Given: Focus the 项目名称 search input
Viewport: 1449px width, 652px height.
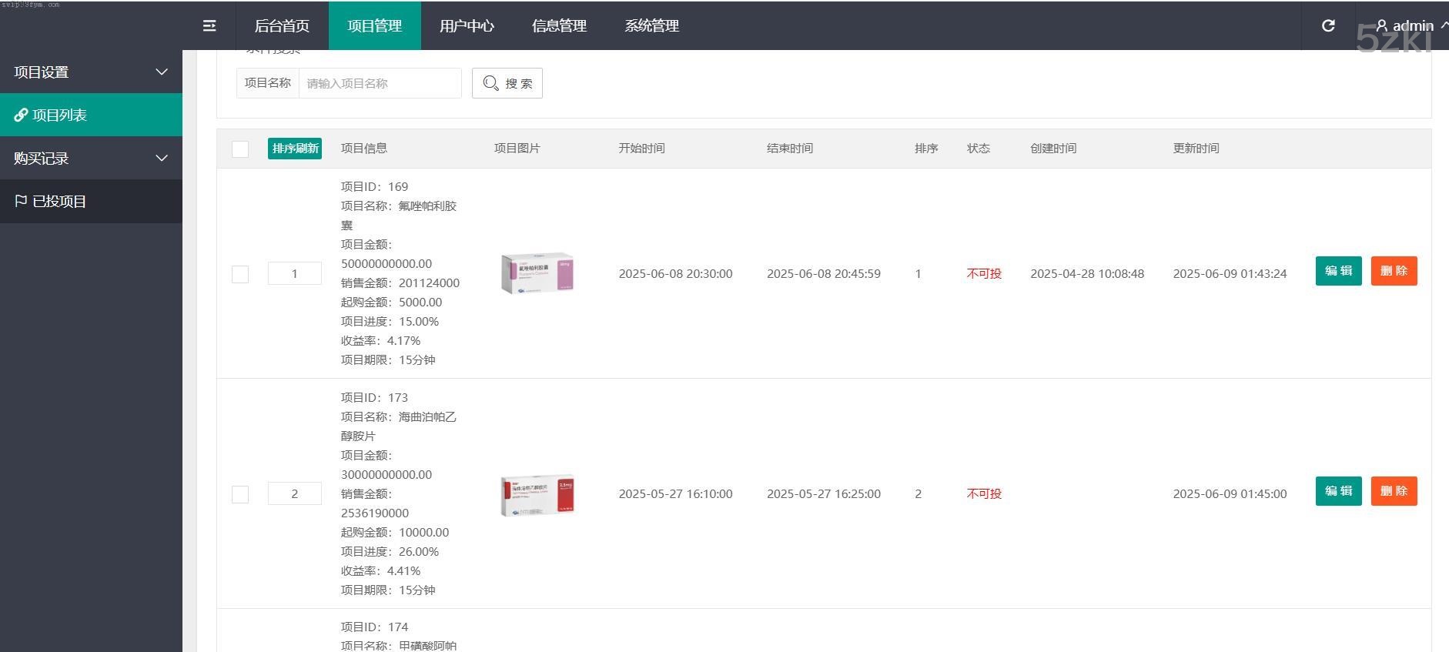Looking at the screenshot, I should pos(380,83).
